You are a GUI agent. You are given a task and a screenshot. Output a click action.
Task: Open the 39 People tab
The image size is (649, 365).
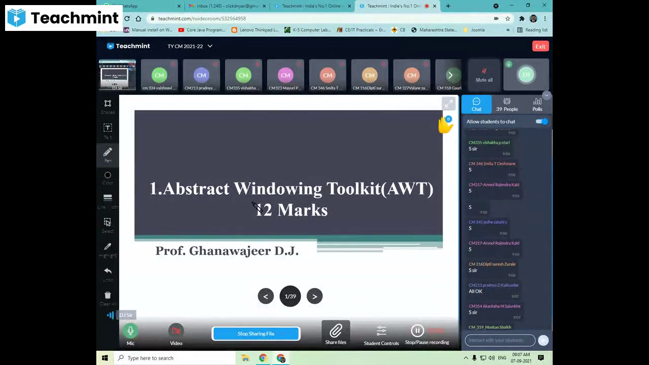[507, 104]
